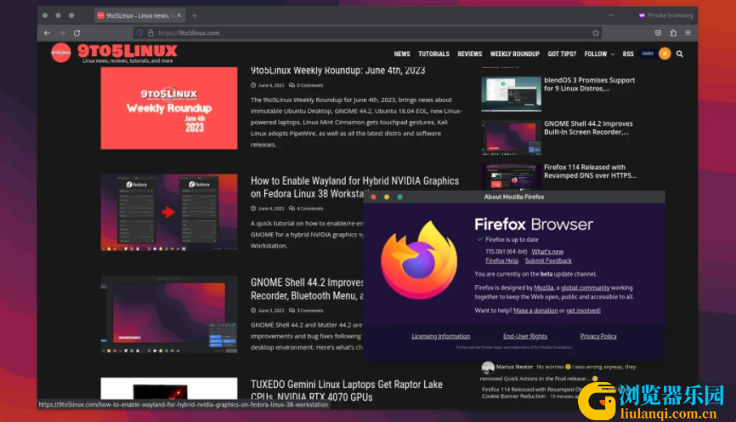Open the Pocket save icon

click(x=658, y=33)
